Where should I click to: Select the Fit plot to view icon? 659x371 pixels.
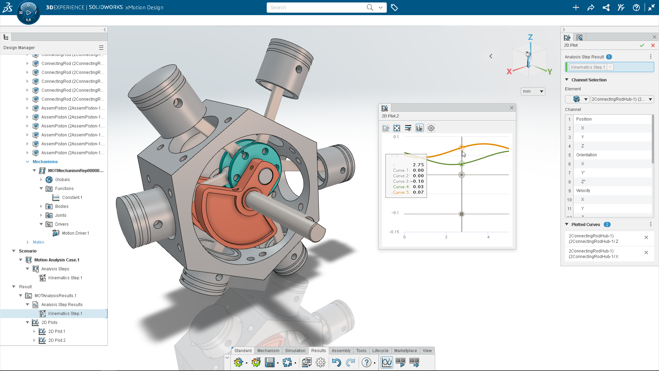click(397, 128)
